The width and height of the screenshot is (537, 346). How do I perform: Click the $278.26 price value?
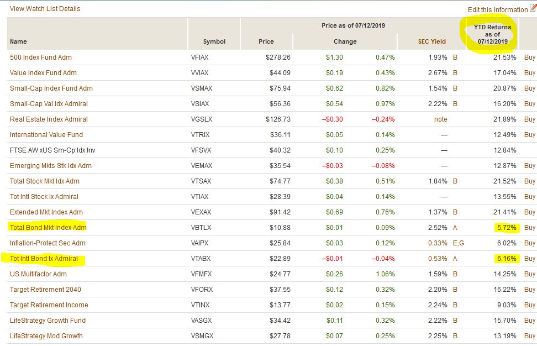click(278, 57)
